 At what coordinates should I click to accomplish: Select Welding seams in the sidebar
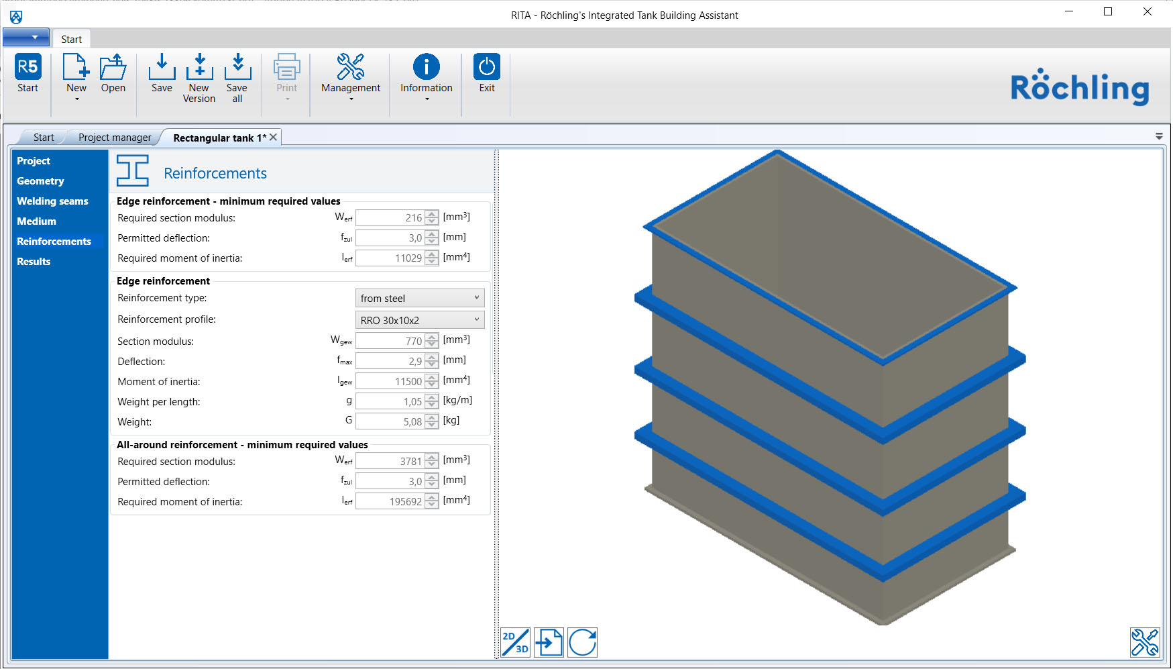[52, 201]
